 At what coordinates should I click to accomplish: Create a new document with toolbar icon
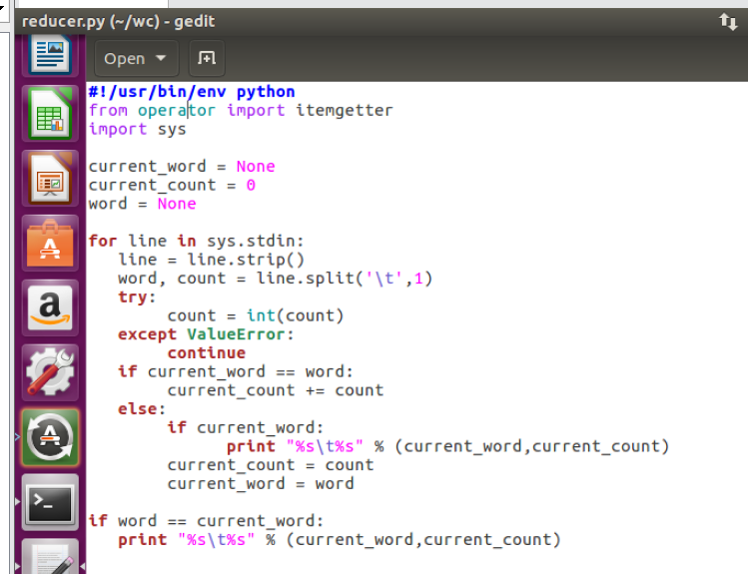207,58
